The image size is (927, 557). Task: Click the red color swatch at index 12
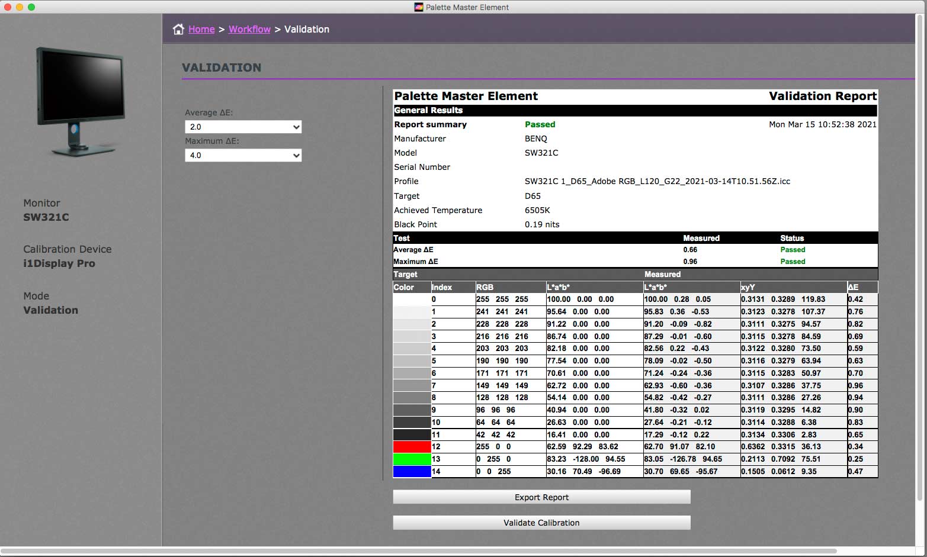coord(412,447)
